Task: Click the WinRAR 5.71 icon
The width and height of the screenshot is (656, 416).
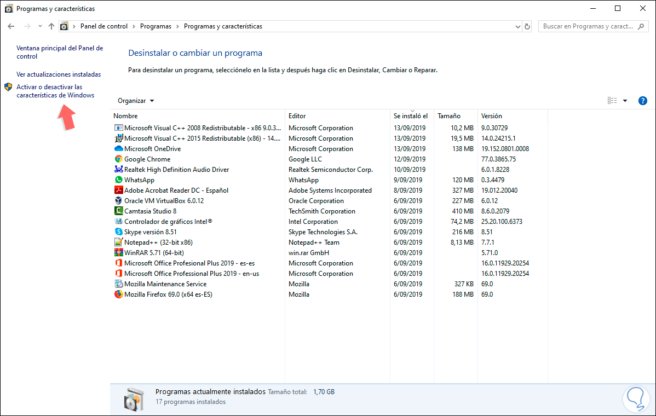Action: tap(119, 252)
